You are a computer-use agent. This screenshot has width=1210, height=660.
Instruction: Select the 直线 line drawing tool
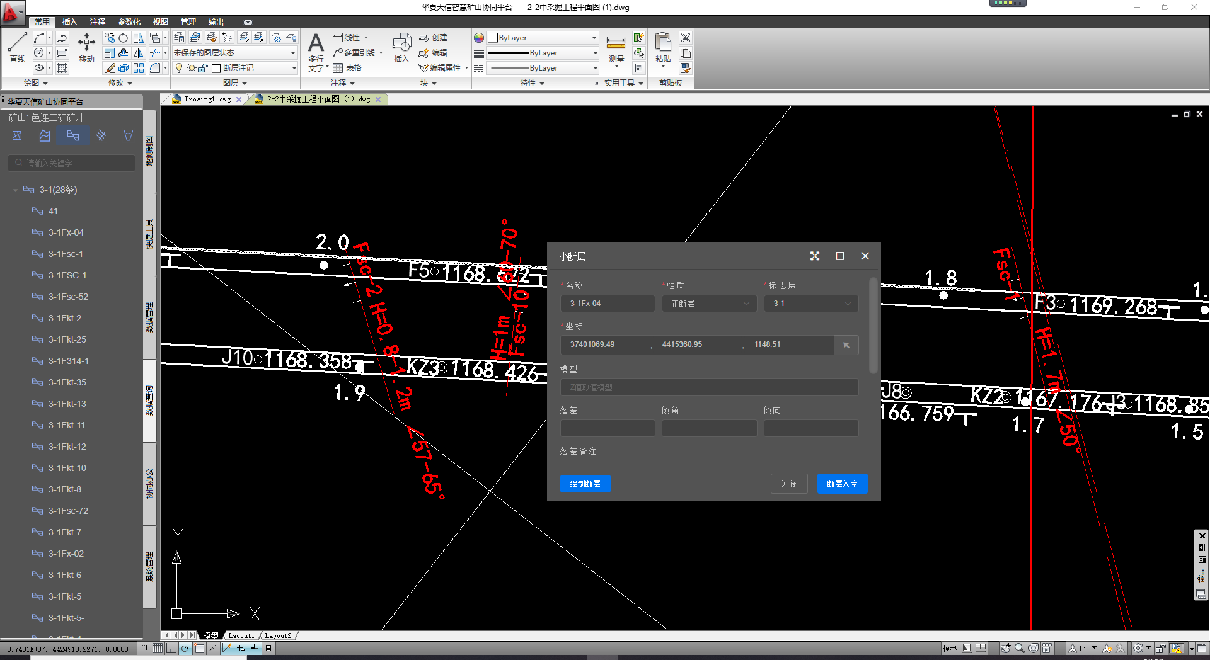coord(17,47)
